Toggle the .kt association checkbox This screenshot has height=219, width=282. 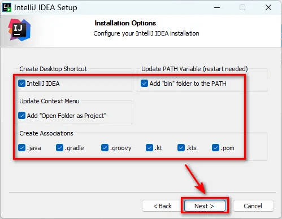pos(149,148)
